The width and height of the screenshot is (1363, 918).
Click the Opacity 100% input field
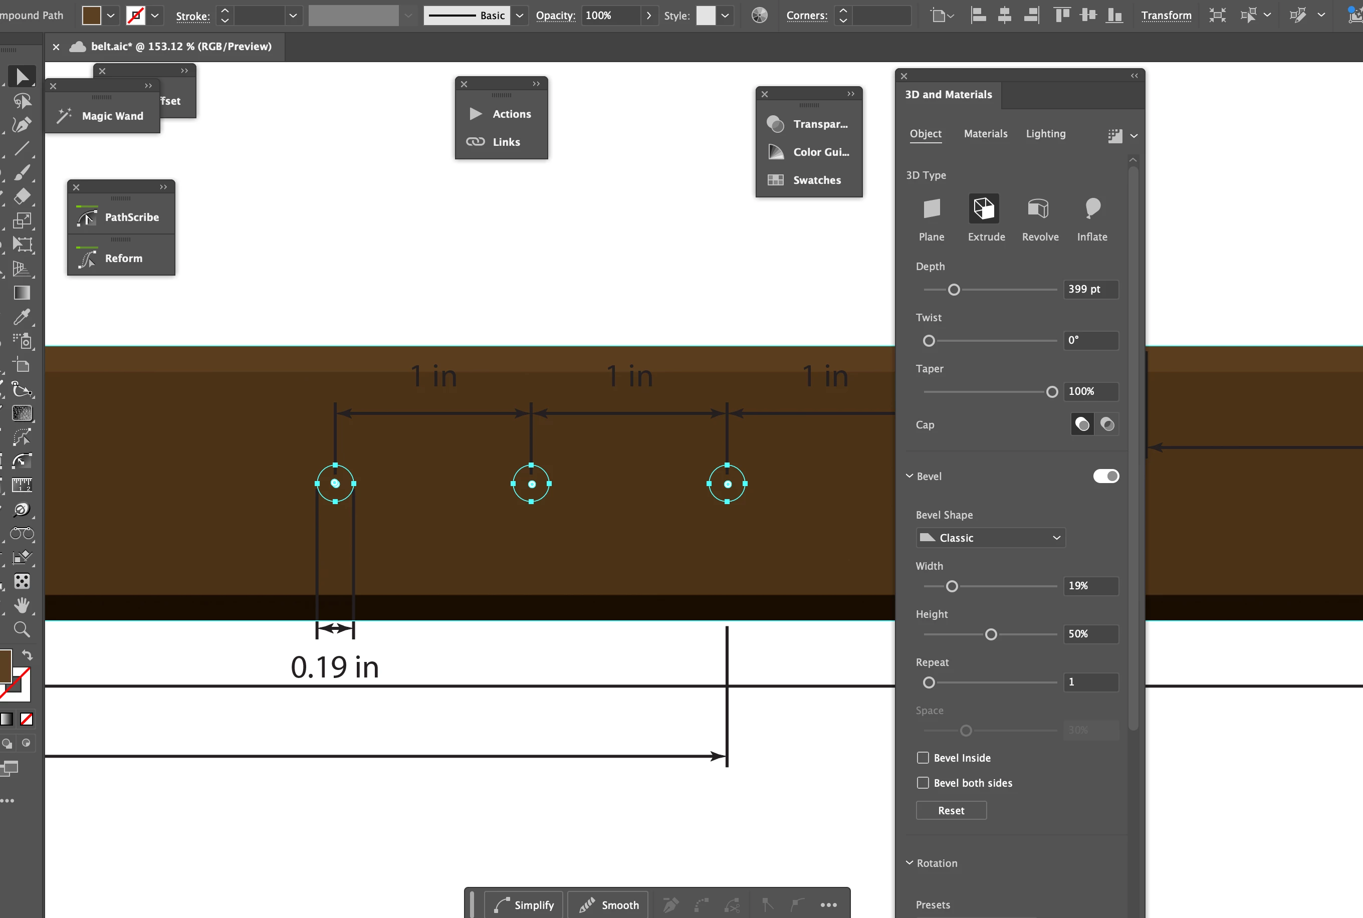(x=610, y=16)
